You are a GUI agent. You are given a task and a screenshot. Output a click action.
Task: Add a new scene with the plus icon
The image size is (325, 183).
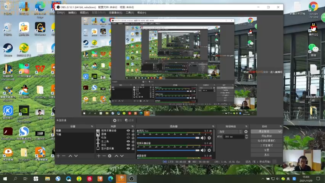point(58,156)
